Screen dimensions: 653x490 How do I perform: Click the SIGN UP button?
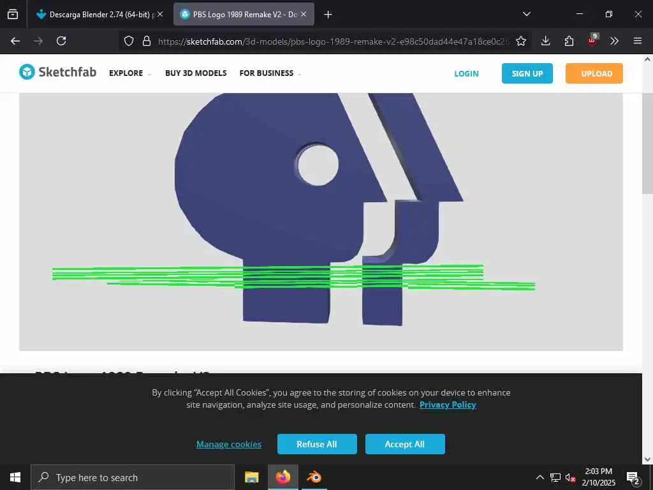pos(527,73)
